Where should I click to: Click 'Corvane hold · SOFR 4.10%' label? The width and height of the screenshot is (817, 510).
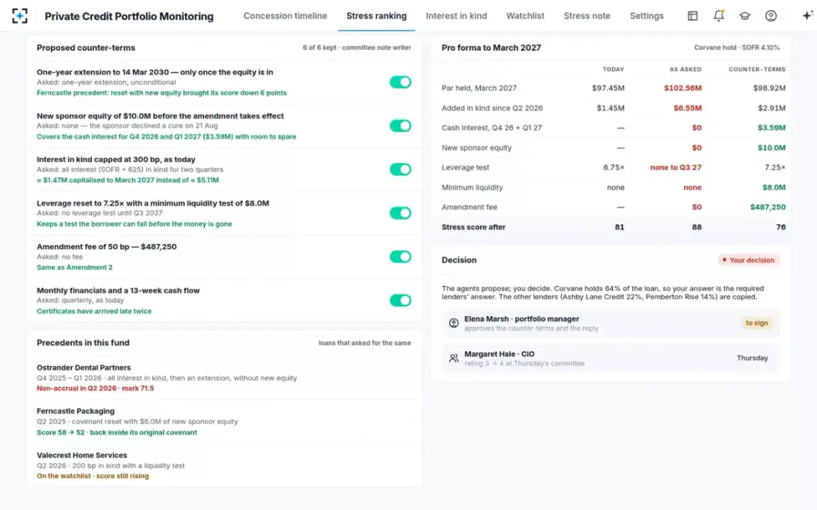[x=737, y=48]
